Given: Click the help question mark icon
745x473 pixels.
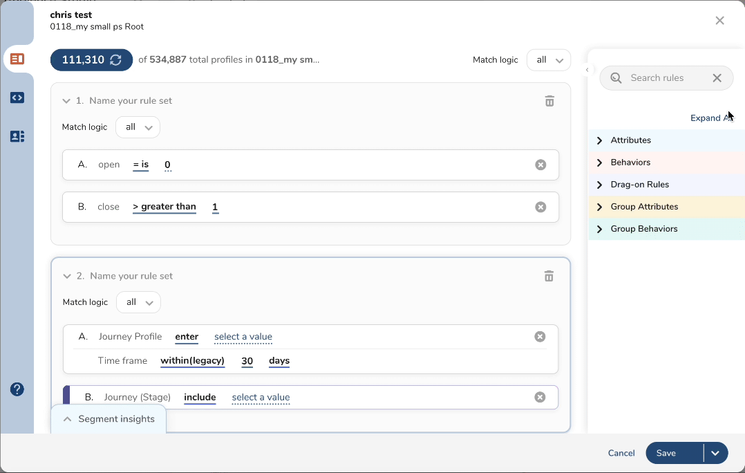Looking at the screenshot, I should tap(17, 389).
